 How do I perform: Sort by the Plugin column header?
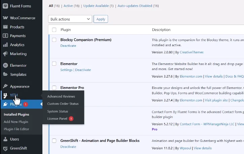(x=66, y=30)
